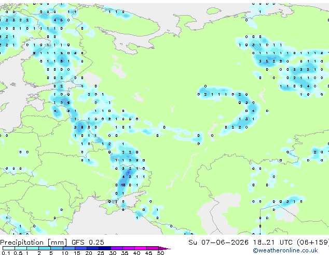Click the 0.1–0.5 mm legend swatch
The image size is (329, 255).
point(9,248)
